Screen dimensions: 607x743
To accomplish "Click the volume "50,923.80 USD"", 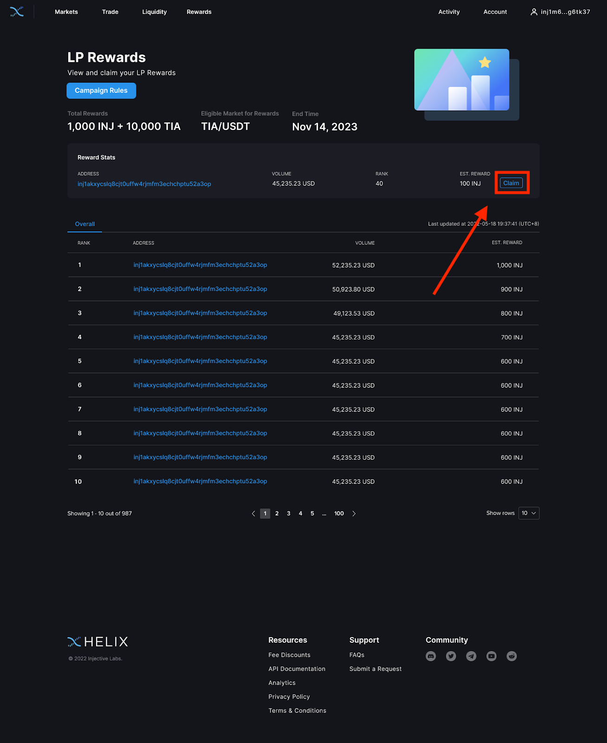I will coord(354,289).
